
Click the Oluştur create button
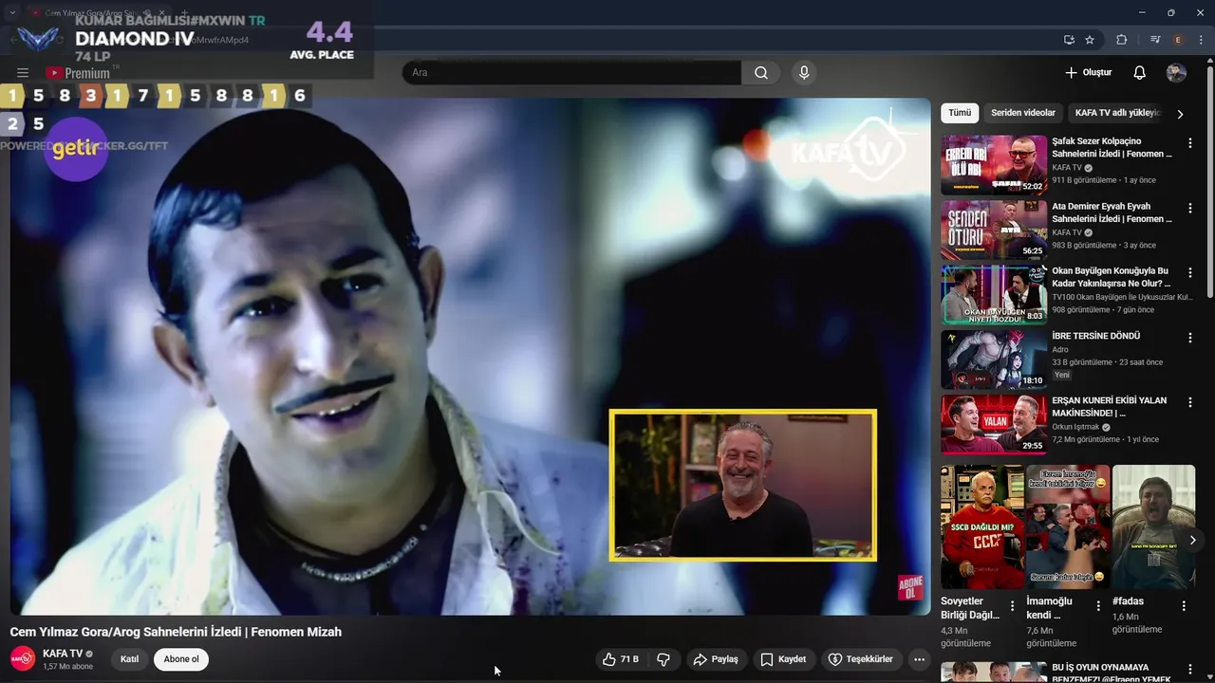(1088, 73)
